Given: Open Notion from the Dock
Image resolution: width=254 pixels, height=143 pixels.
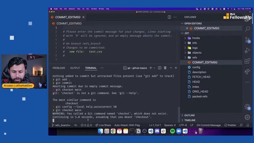Looking at the screenshot, I should (x=138, y=131).
